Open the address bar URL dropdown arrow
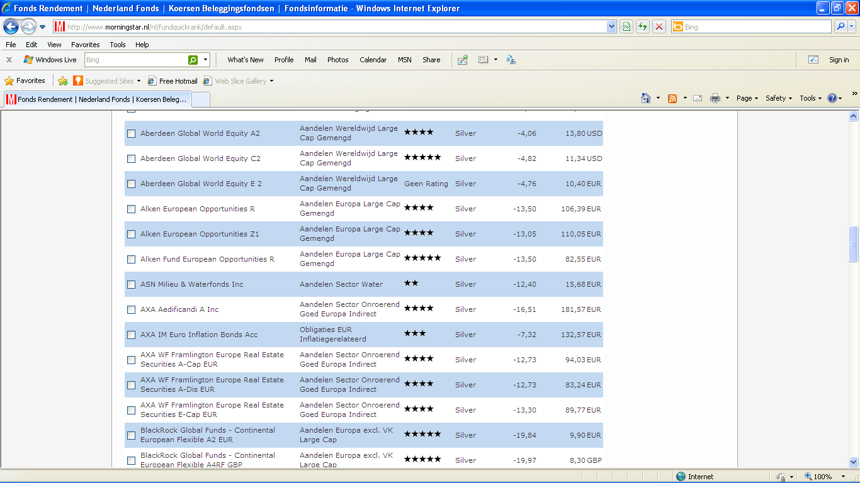The width and height of the screenshot is (860, 483). pyautogui.click(x=611, y=26)
